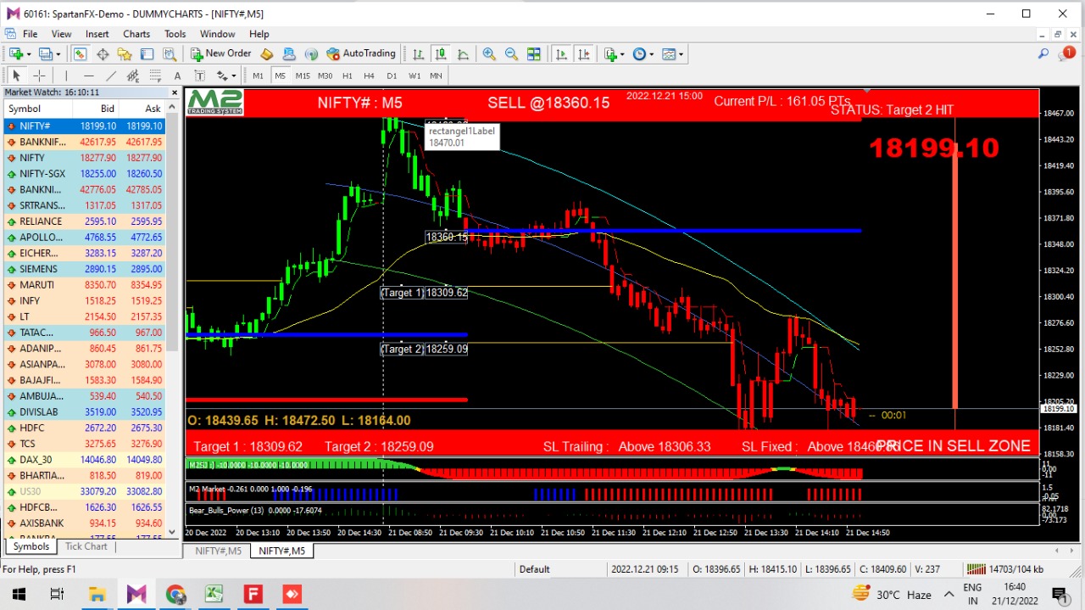The width and height of the screenshot is (1085, 610).
Task: Switch timeframe to H4
Action: pos(369,76)
